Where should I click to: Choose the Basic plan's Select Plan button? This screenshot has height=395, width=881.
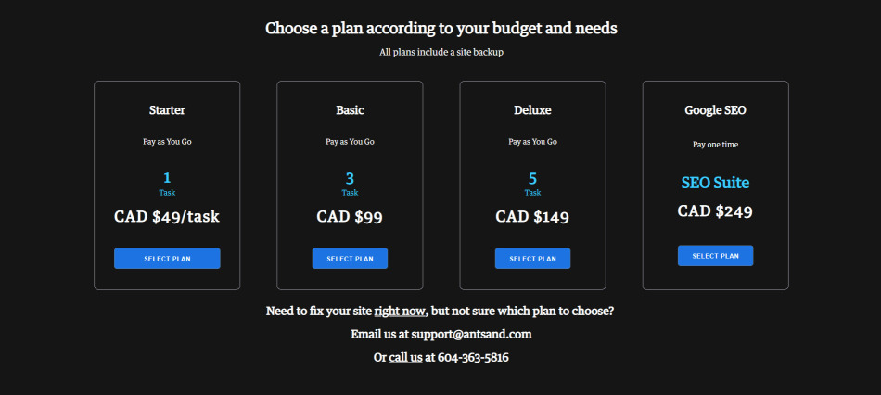(x=350, y=259)
